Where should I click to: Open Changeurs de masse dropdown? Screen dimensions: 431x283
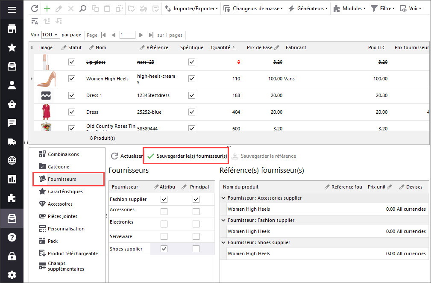coord(253,9)
